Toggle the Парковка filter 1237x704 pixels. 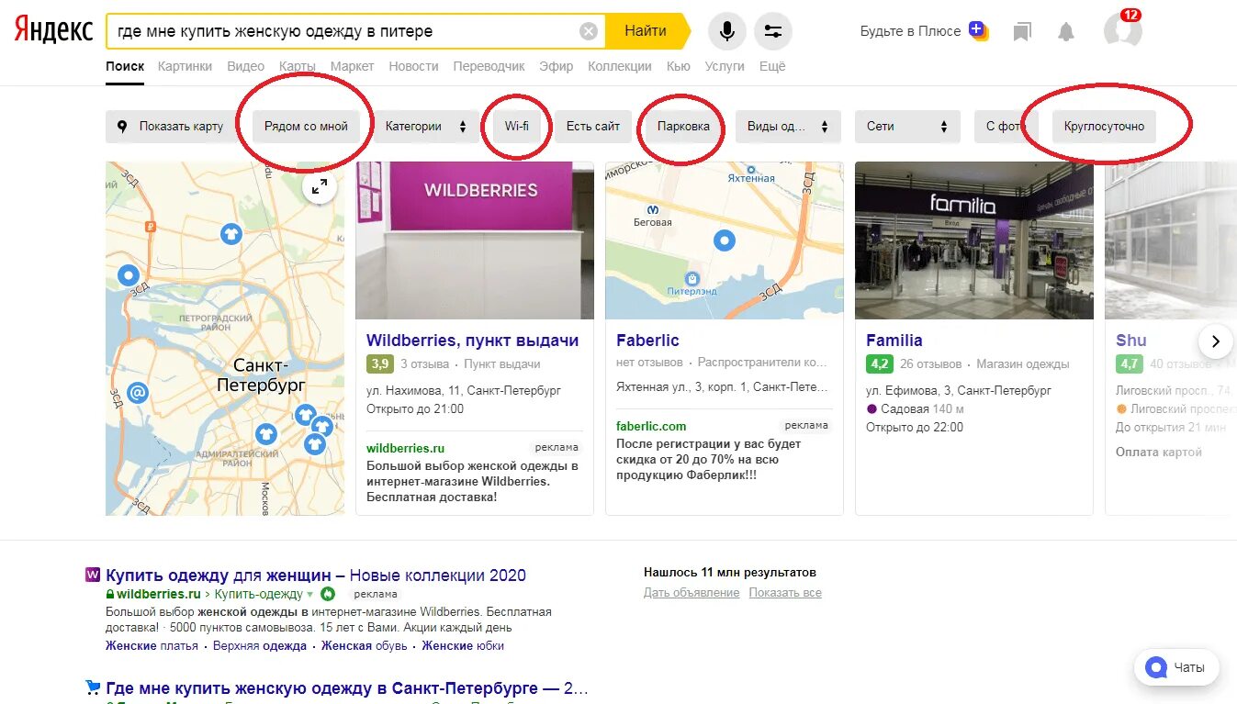point(683,127)
